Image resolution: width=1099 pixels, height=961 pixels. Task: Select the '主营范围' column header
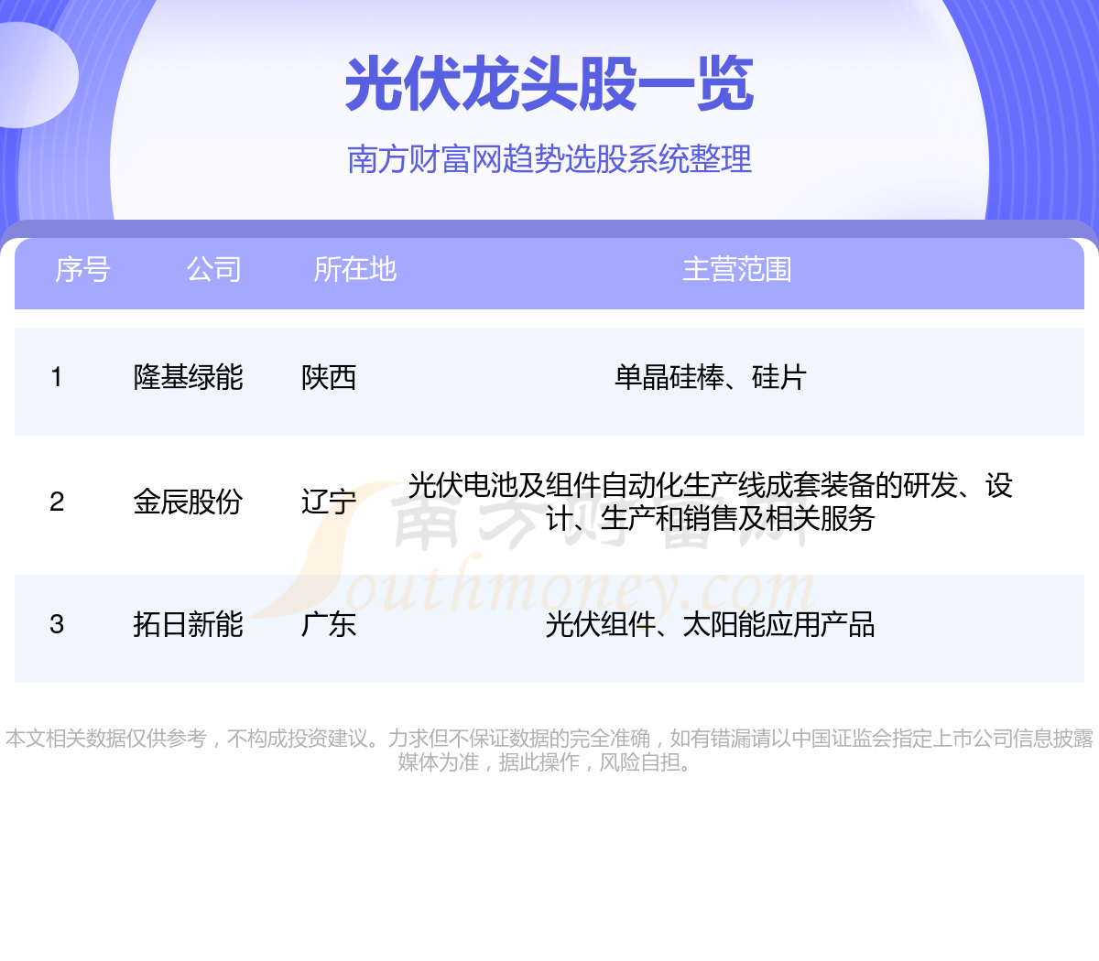pos(737,269)
